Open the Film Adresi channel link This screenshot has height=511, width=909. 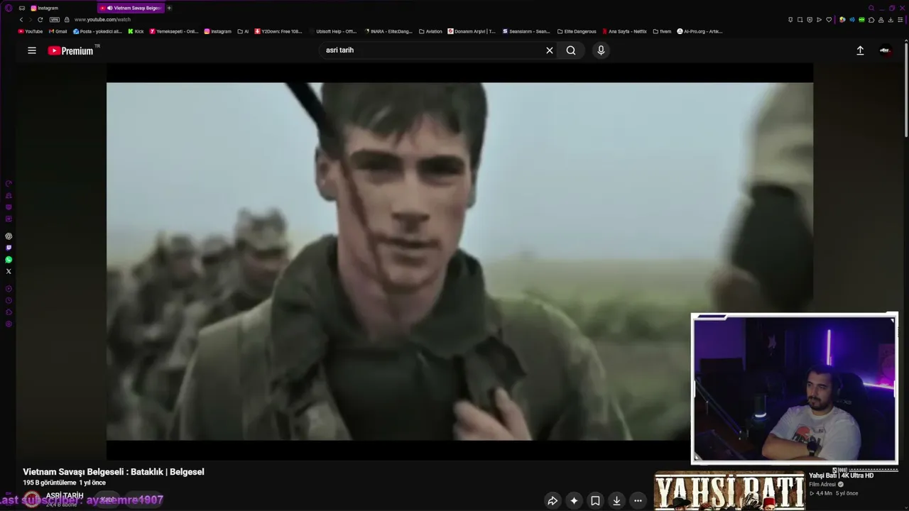pyautogui.click(x=822, y=485)
